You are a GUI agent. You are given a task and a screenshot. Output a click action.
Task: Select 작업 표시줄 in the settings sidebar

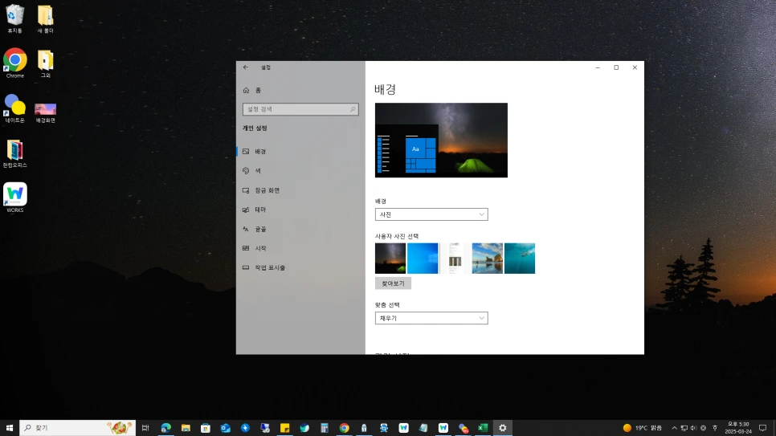tap(300, 267)
